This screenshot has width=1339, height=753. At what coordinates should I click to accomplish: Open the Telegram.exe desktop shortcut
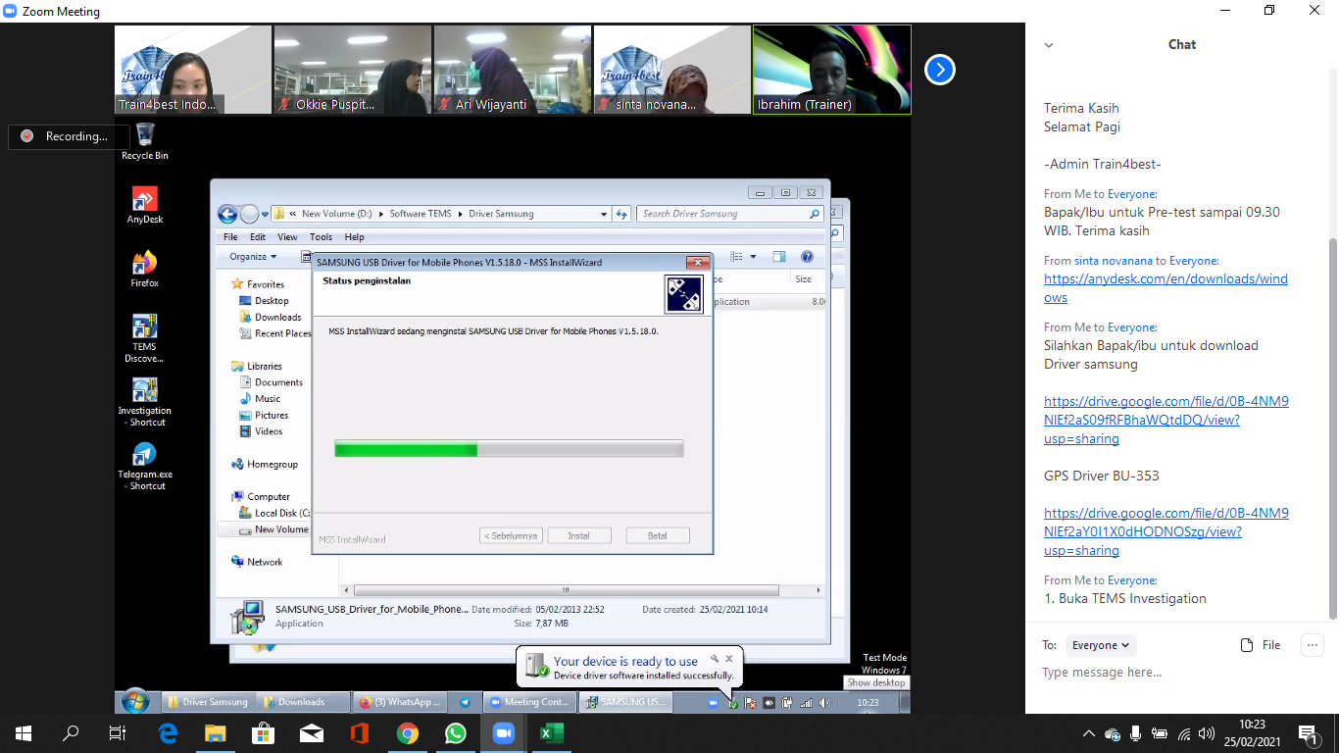pos(144,456)
